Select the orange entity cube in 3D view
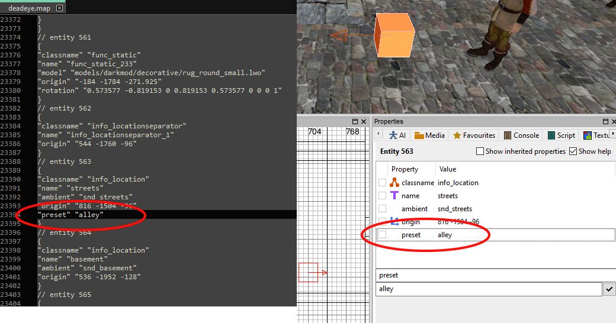This screenshot has height=323, width=616. tap(394, 35)
